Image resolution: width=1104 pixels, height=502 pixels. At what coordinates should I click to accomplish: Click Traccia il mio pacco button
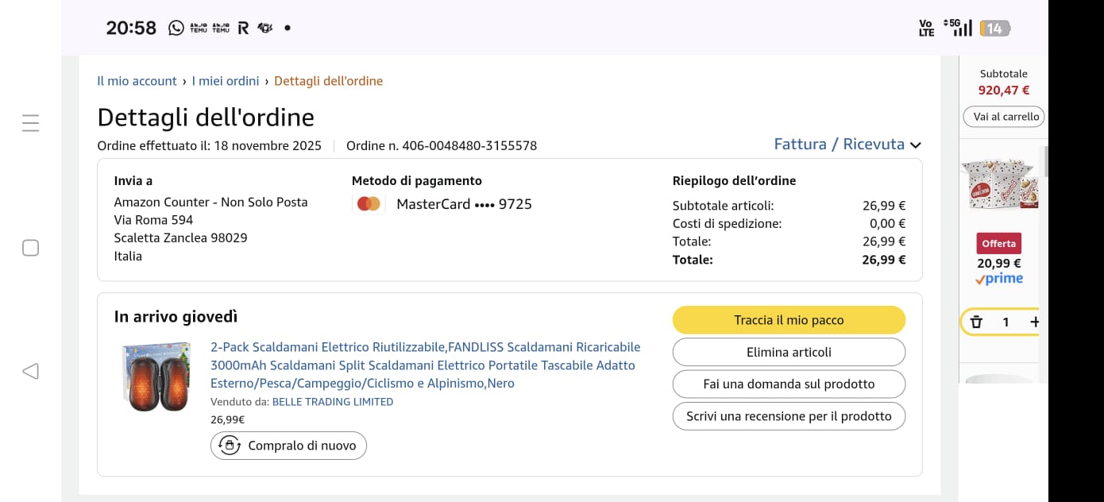tap(789, 320)
